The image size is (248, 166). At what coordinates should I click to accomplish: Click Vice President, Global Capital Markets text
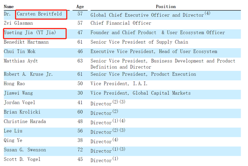pos(141,93)
